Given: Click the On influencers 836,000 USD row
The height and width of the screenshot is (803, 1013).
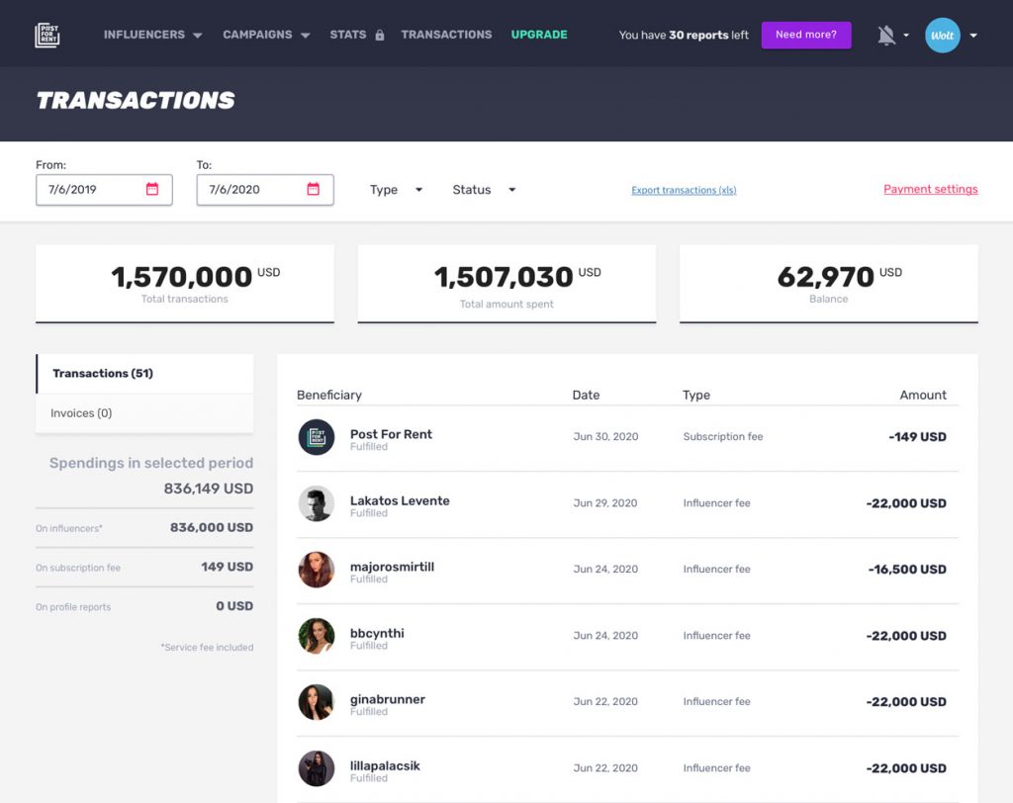Looking at the screenshot, I should click(144, 528).
